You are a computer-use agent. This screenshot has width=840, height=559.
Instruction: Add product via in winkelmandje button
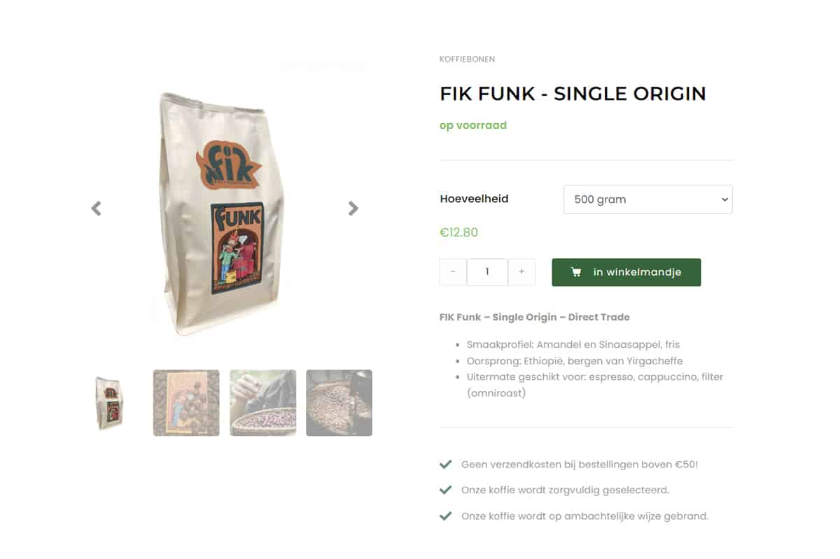pos(626,272)
